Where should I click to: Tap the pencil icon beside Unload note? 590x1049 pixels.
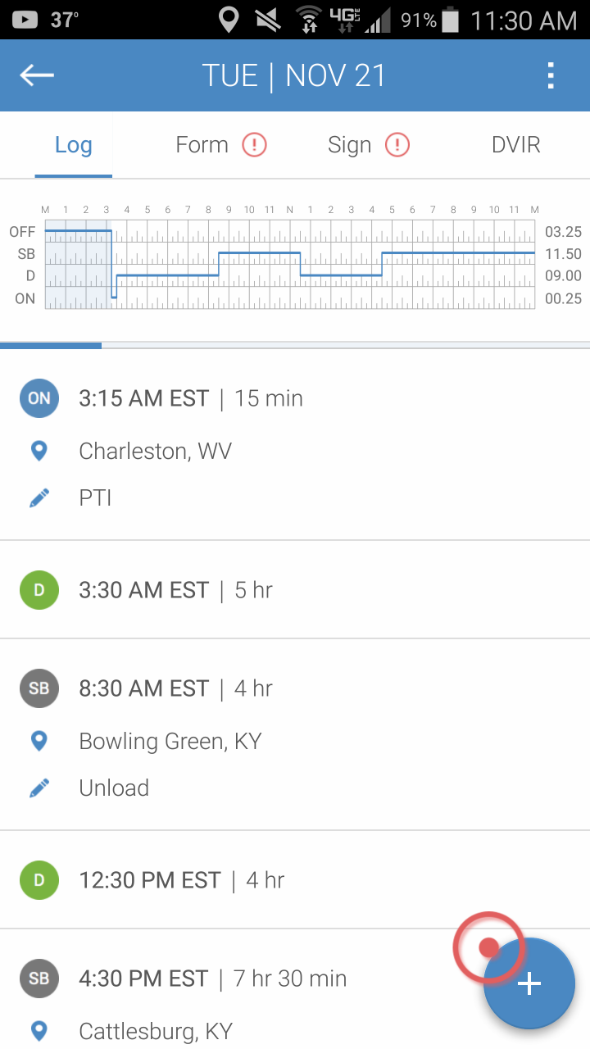point(39,788)
